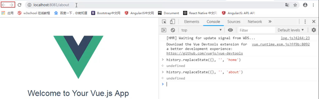Switch to the Sources tab

[234, 22]
